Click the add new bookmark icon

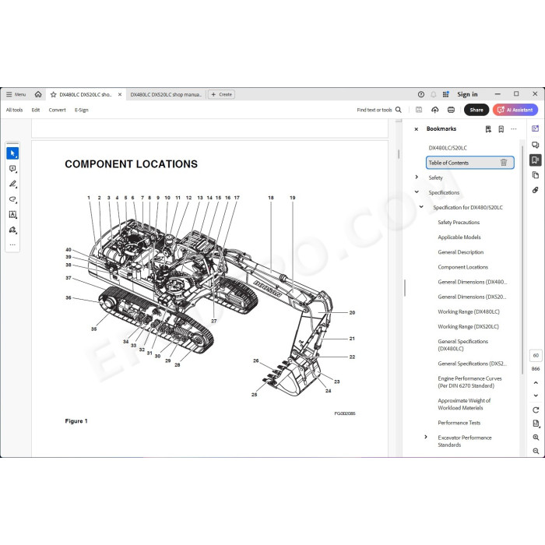click(x=501, y=129)
